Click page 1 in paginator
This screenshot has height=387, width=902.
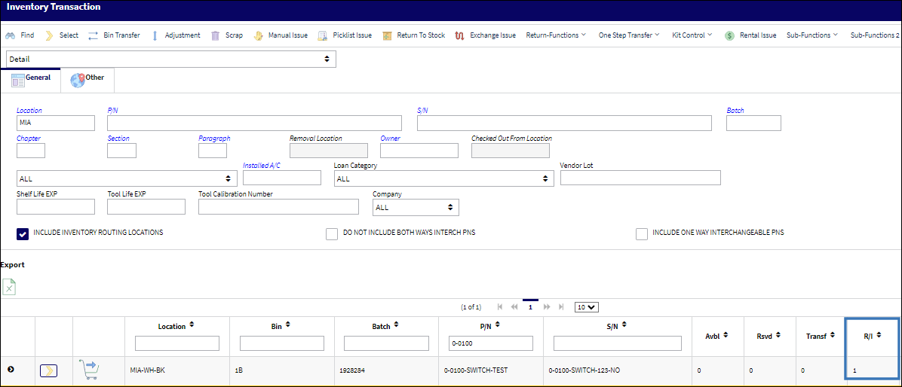pyautogui.click(x=530, y=307)
